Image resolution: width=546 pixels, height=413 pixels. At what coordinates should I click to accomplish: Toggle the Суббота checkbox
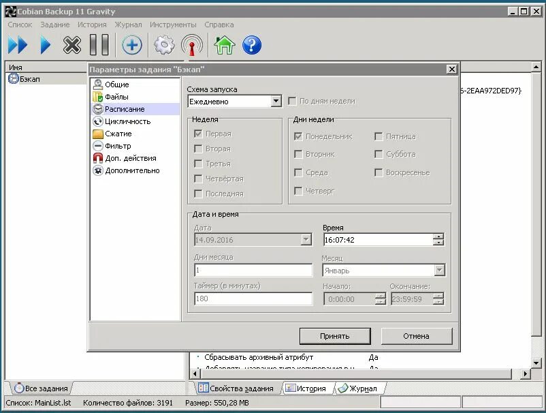click(x=379, y=154)
